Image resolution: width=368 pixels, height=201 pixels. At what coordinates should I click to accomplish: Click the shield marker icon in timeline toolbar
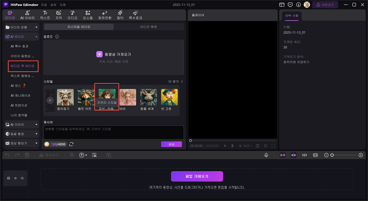tap(72, 155)
